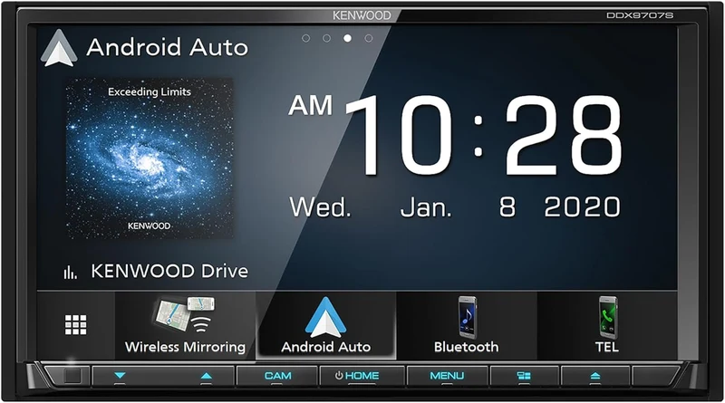Image resolution: width=725 pixels, height=403 pixels.
Task: Tap the Exceeding Limits album artwork
Action: tap(149, 158)
